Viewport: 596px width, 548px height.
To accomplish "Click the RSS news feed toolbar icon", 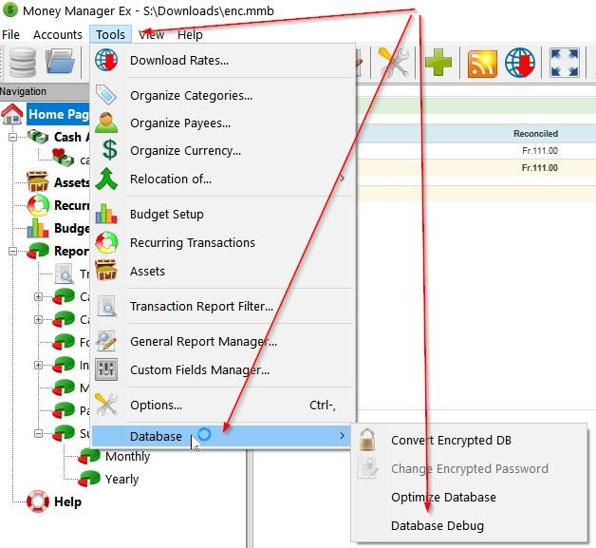I will pos(482,64).
